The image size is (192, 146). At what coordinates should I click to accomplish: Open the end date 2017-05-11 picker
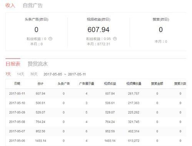[x=77, y=74]
